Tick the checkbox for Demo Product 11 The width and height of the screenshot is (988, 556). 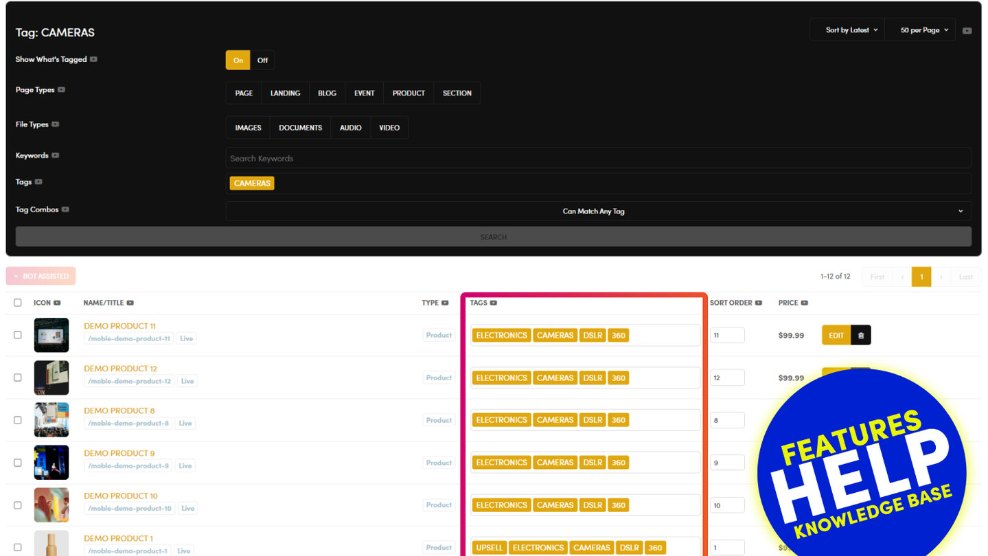[x=18, y=335]
